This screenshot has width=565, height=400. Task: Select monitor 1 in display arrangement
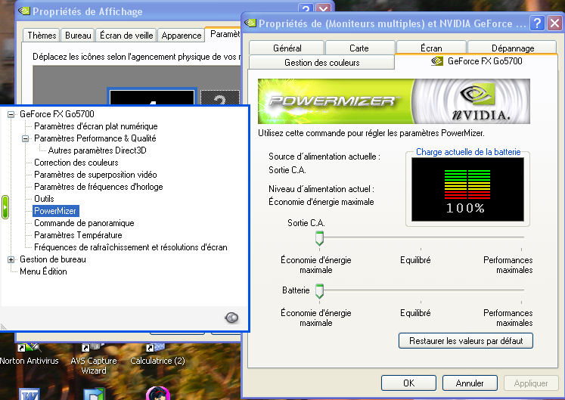(x=152, y=97)
